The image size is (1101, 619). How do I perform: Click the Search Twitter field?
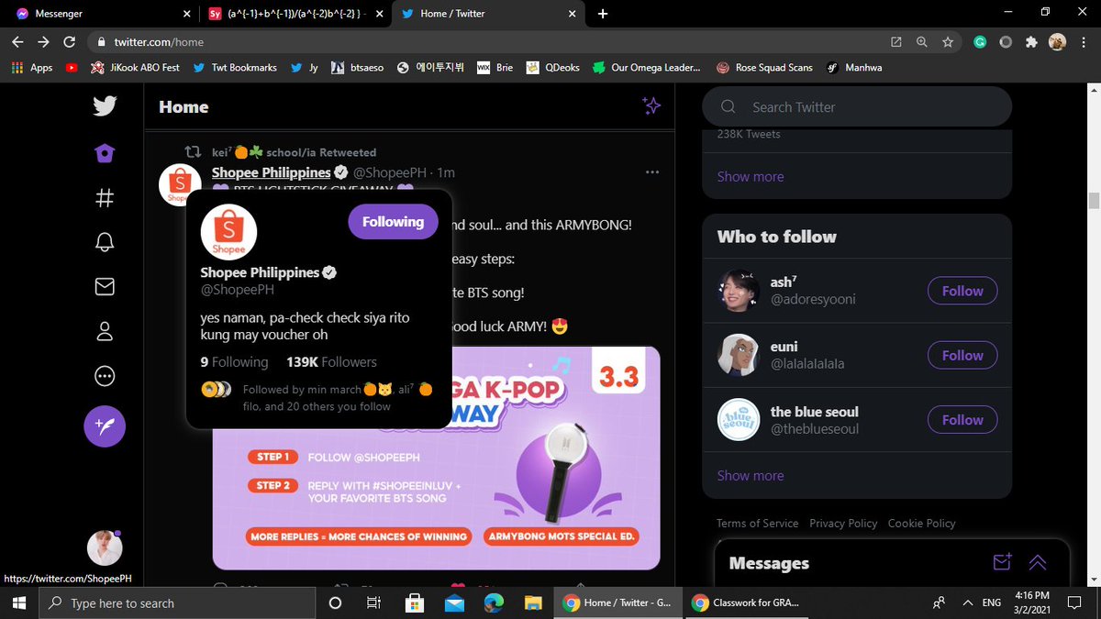click(857, 107)
